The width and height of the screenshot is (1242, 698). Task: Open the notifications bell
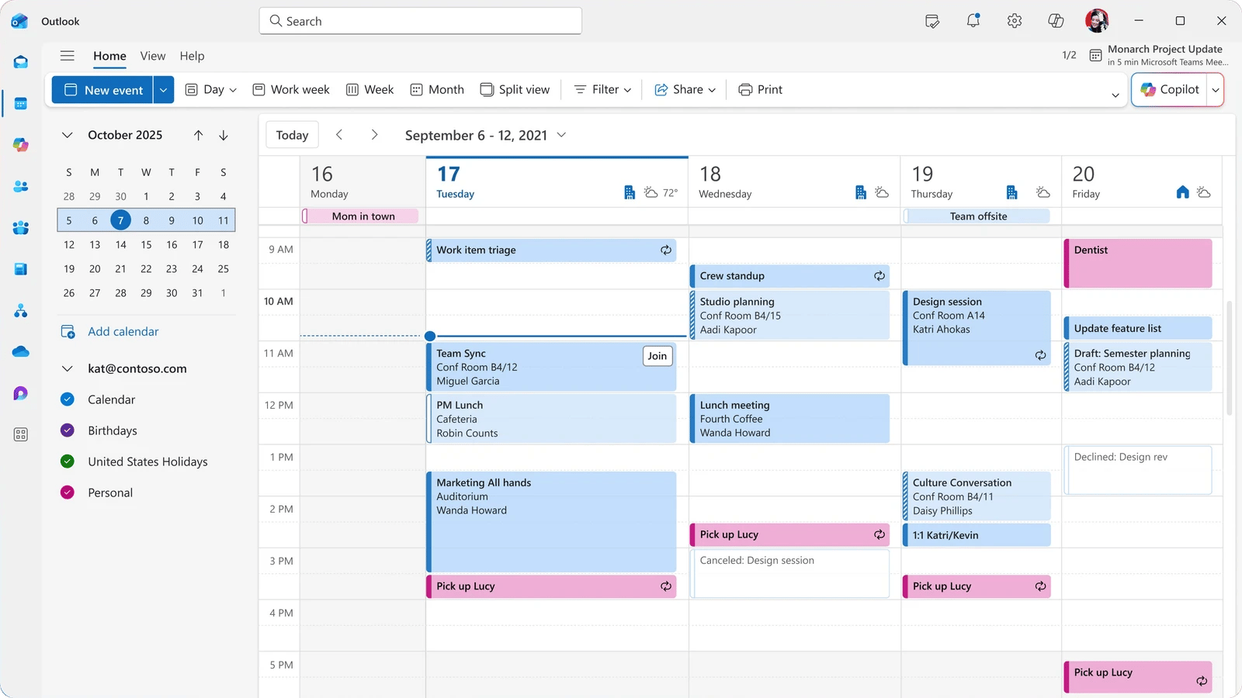point(973,21)
